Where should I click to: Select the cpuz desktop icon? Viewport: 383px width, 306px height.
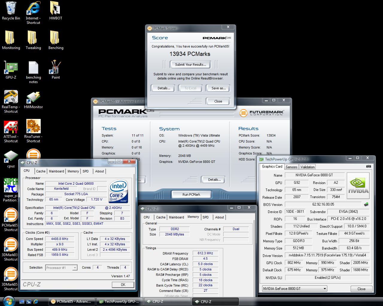(x=11, y=159)
